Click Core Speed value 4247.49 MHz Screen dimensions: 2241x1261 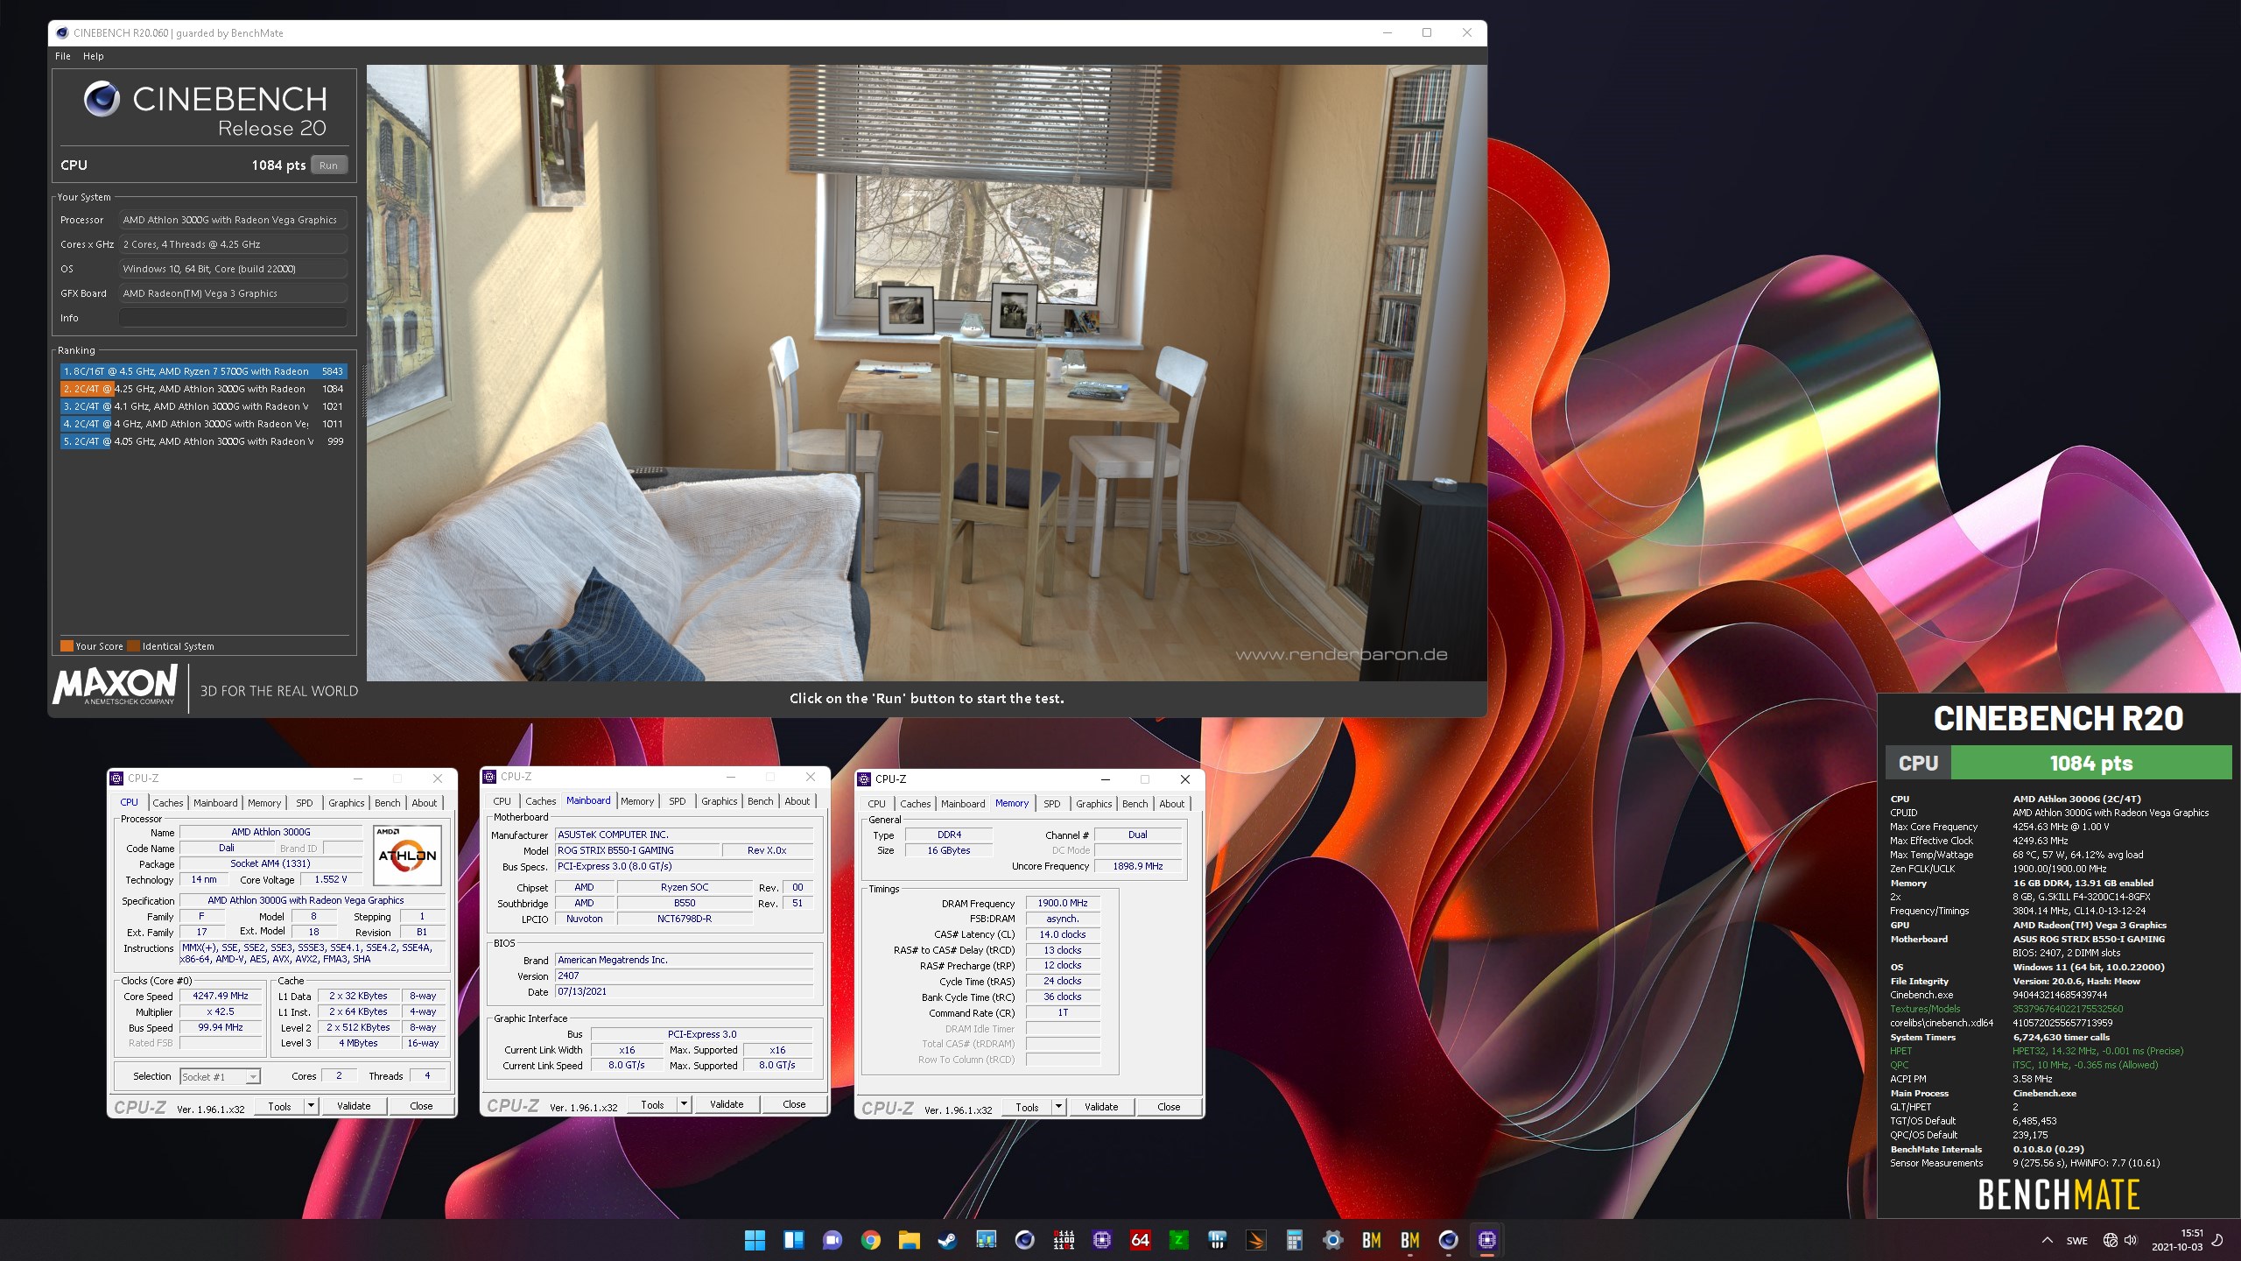pyautogui.click(x=221, y=997)
